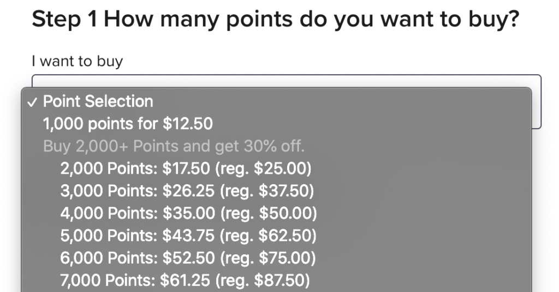
Task: Choose 7,000 Points for $61.25
Action: pos(185,281)
